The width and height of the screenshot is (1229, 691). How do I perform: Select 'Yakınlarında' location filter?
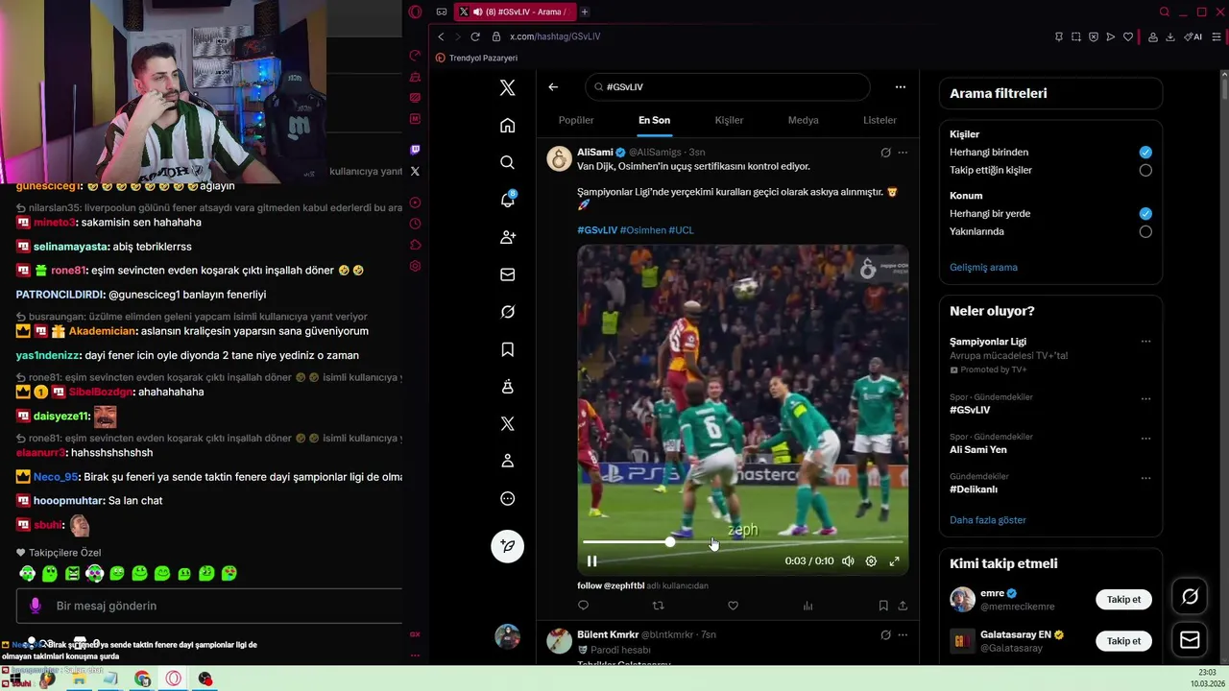pyautogui.click(x=1145, y=231)
